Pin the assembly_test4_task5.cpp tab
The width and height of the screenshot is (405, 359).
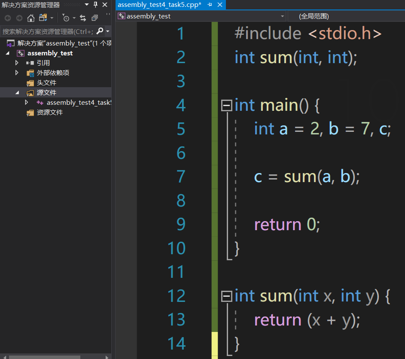(210, 5)
